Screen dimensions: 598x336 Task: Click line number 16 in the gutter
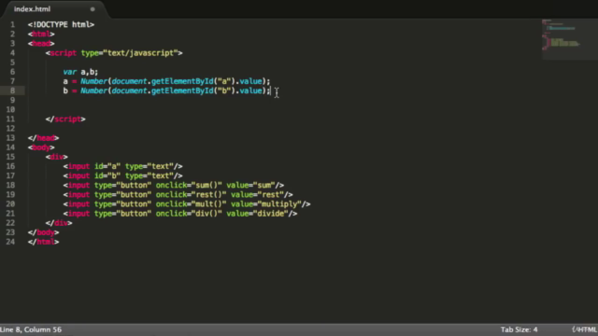[x=10, y=166]
